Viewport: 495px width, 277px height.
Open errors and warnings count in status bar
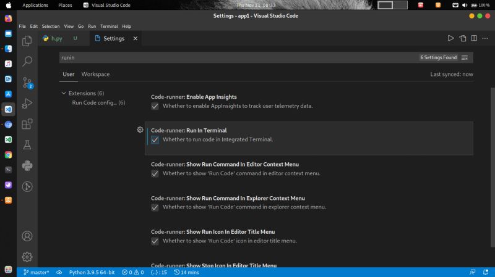[x=132, y=272]
